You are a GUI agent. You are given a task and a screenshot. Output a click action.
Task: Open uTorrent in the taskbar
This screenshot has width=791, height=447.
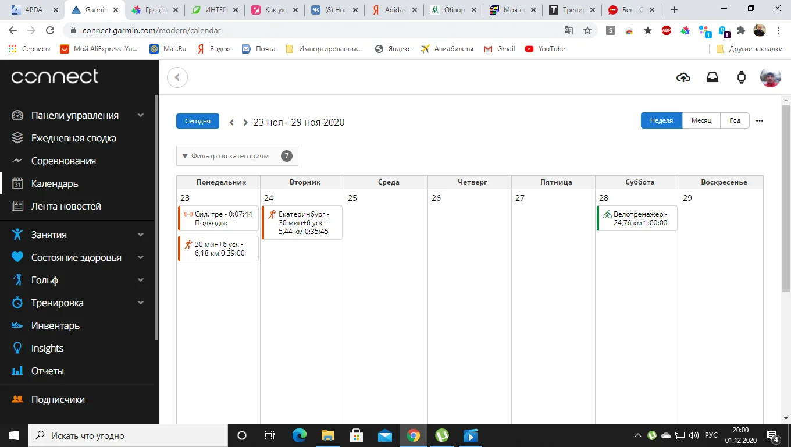[442, 435]
